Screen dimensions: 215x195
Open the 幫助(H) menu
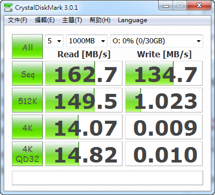pyautogui.click(x=100, y=20)
